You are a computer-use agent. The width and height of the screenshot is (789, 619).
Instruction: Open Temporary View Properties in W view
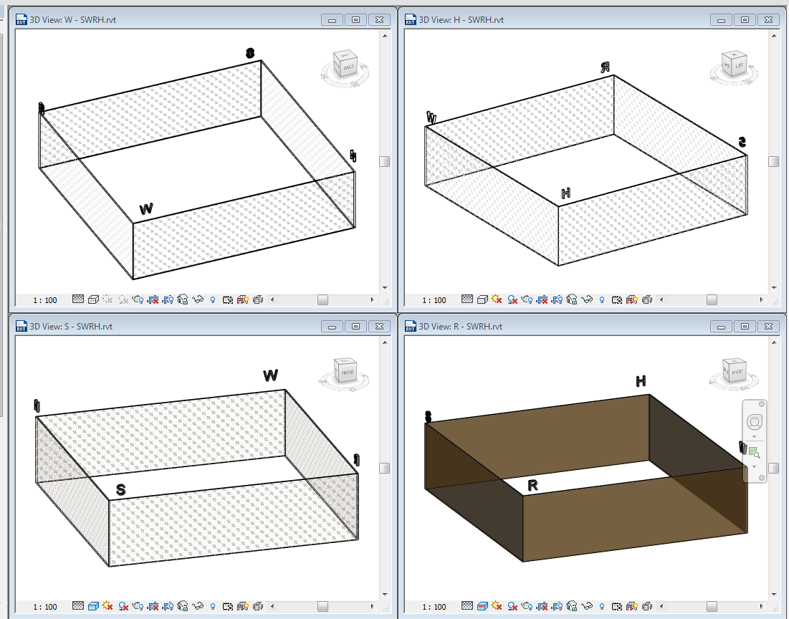click(227, 299)
